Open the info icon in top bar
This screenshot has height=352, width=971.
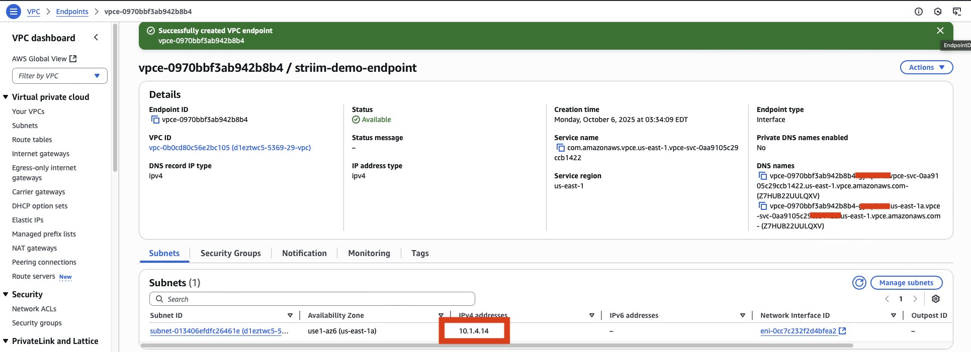pos(918,12)
